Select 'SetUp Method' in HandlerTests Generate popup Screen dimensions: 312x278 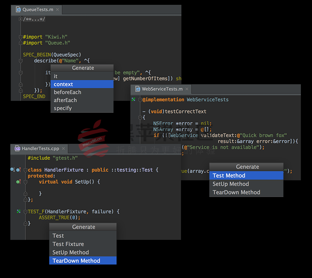(x=83, y=252)
